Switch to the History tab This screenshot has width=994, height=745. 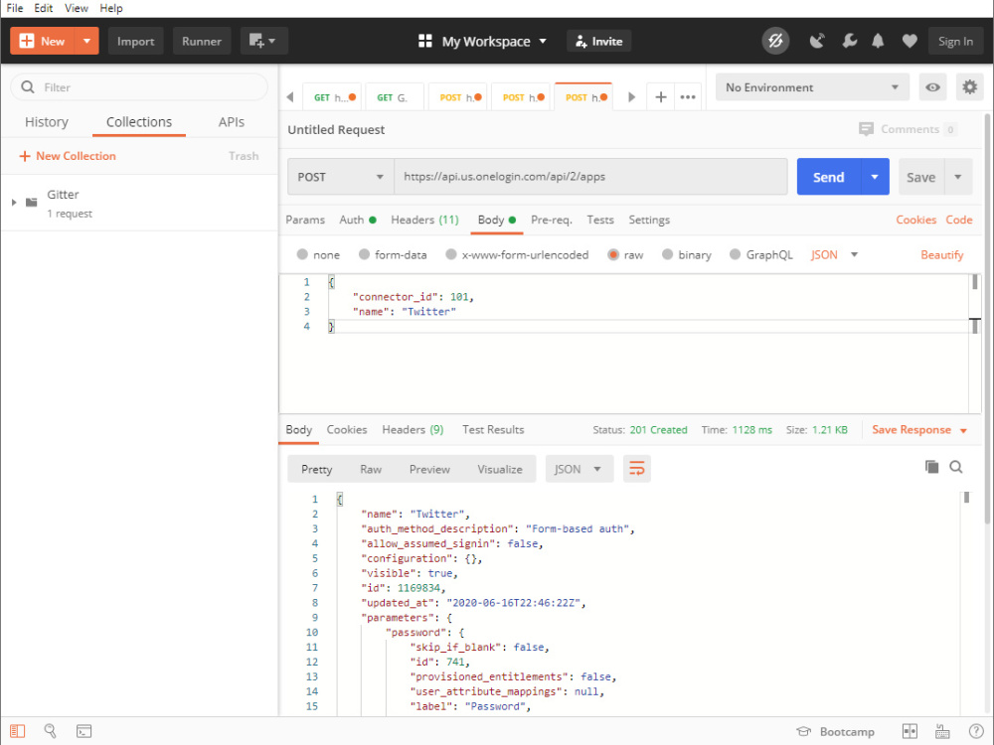pos(47,121)
